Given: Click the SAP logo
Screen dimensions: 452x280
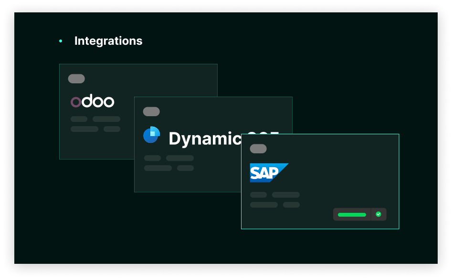Looking at the screenshot, I should [x=269, y=173].
